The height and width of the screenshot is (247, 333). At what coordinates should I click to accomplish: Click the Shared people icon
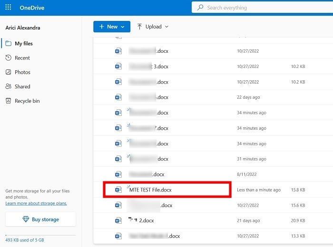[9, 86]
